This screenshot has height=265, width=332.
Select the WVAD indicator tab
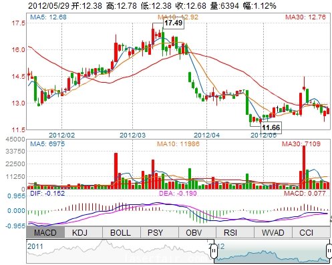click(273, 232)
